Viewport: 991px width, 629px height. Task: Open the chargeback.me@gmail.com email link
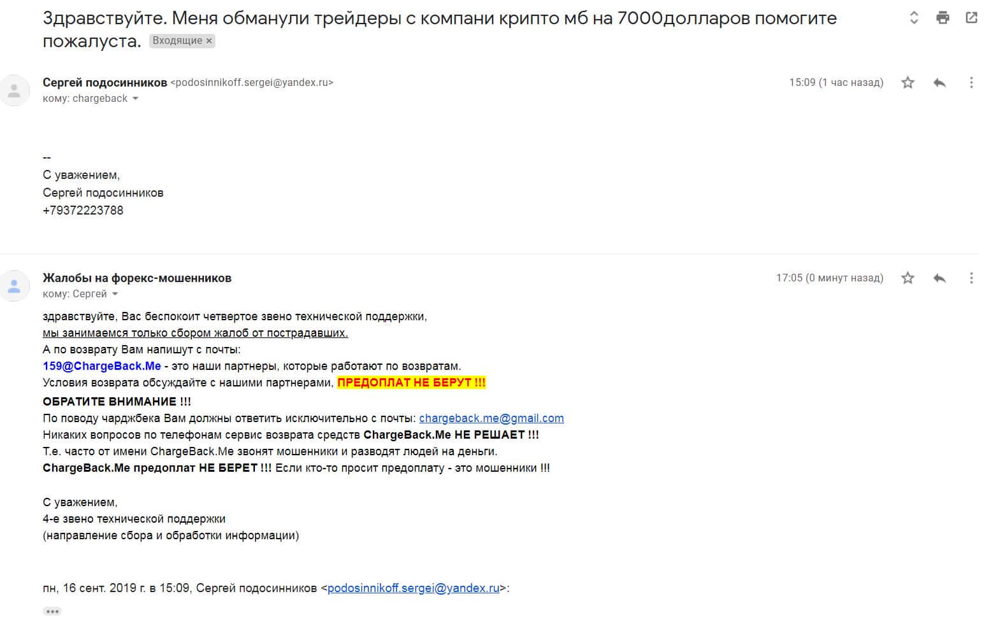tap(491, 418)
